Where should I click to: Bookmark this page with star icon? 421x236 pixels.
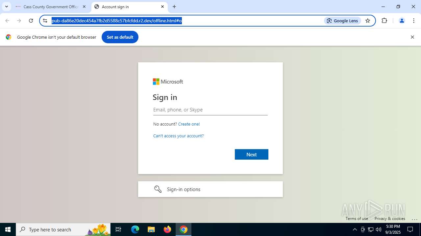tap(368, 21)
